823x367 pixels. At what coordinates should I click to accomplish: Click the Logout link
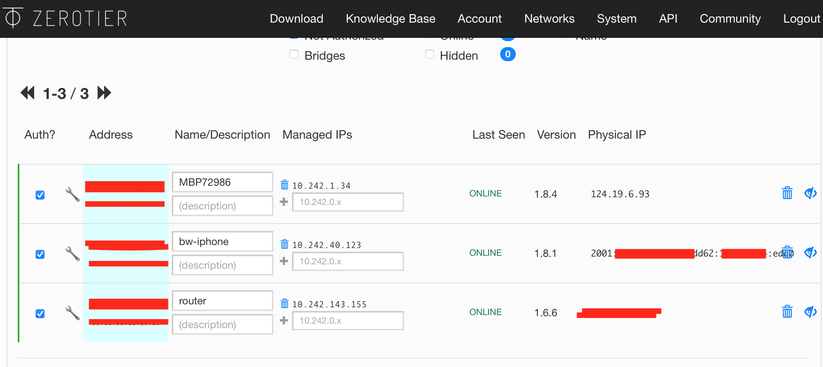click(801, 19)
